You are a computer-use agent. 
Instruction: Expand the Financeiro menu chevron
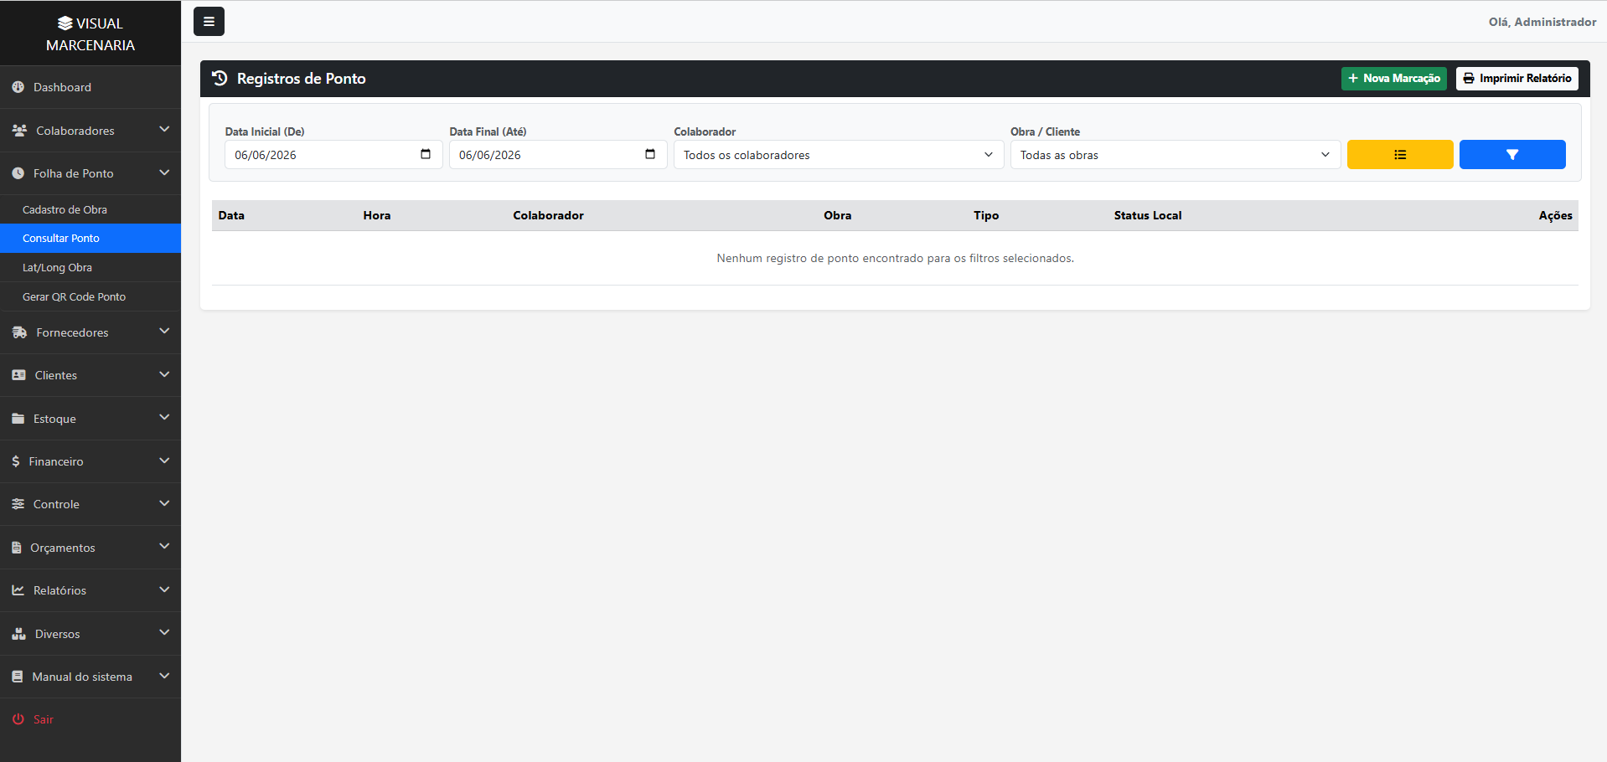pyautogui.click(x=164, y=461)
